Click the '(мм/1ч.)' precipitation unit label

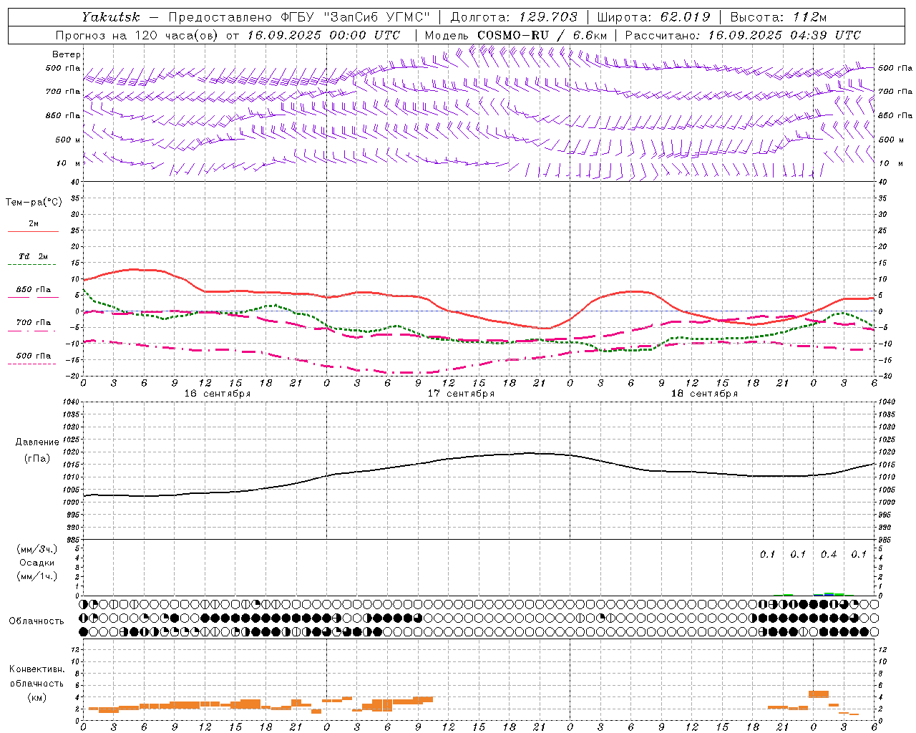point(36,576)
